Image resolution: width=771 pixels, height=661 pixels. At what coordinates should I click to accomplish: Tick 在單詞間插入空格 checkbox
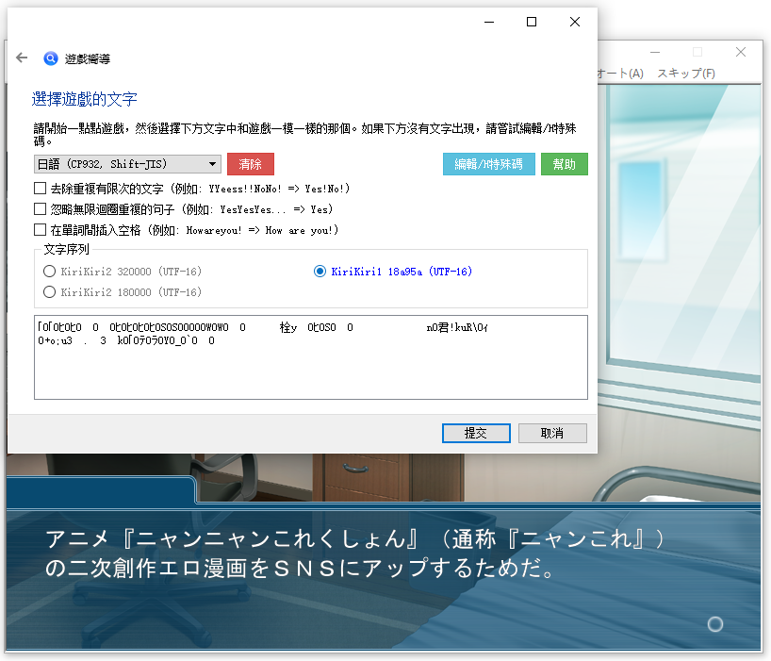click(x=40, y=230)
